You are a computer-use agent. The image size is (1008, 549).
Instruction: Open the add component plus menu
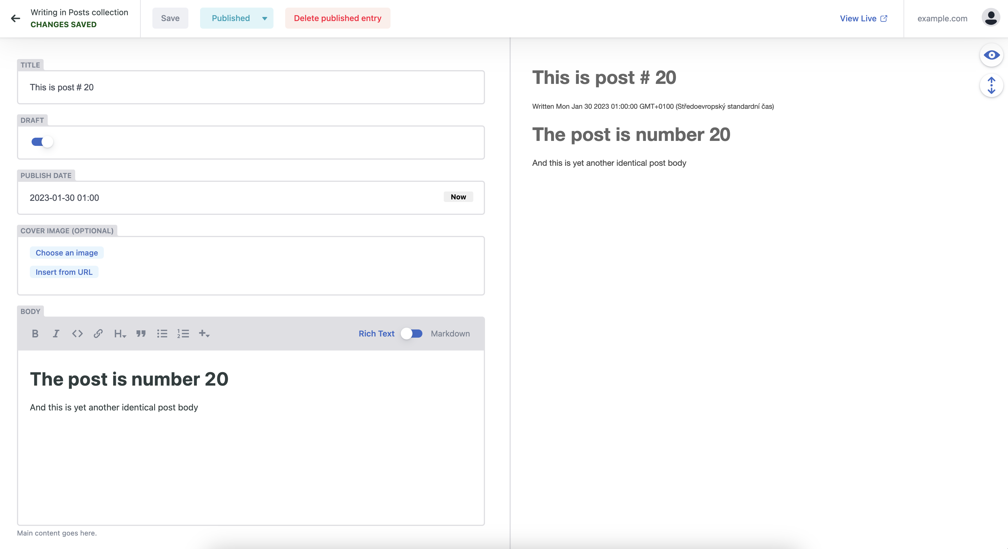click(x=204, y=334)
